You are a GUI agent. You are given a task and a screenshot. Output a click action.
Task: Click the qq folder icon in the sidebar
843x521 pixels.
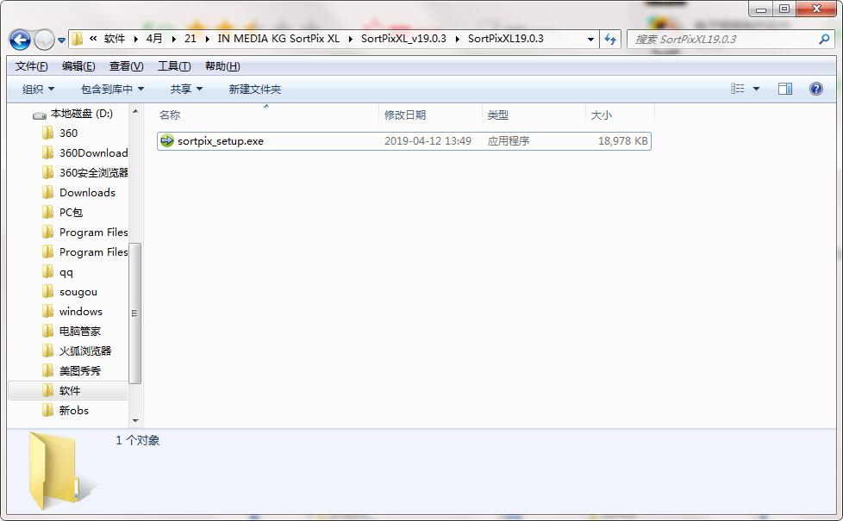48,272
